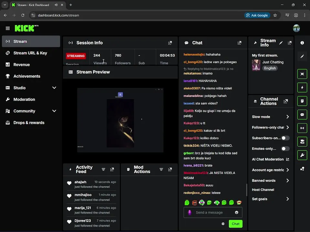Click the Kick logo
Screen dimensions: 310x232
click(26, 28)
